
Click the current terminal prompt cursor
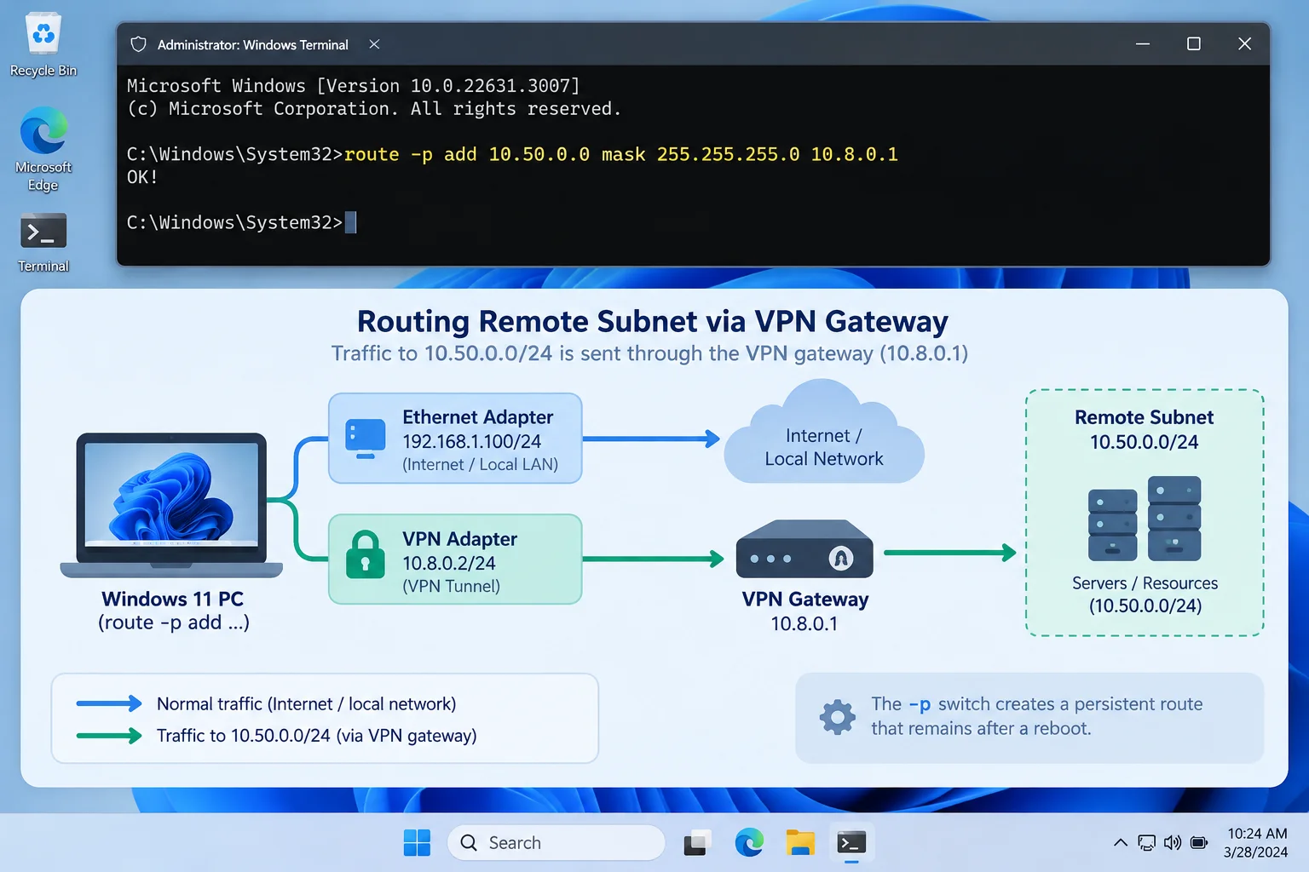(350, 222)
